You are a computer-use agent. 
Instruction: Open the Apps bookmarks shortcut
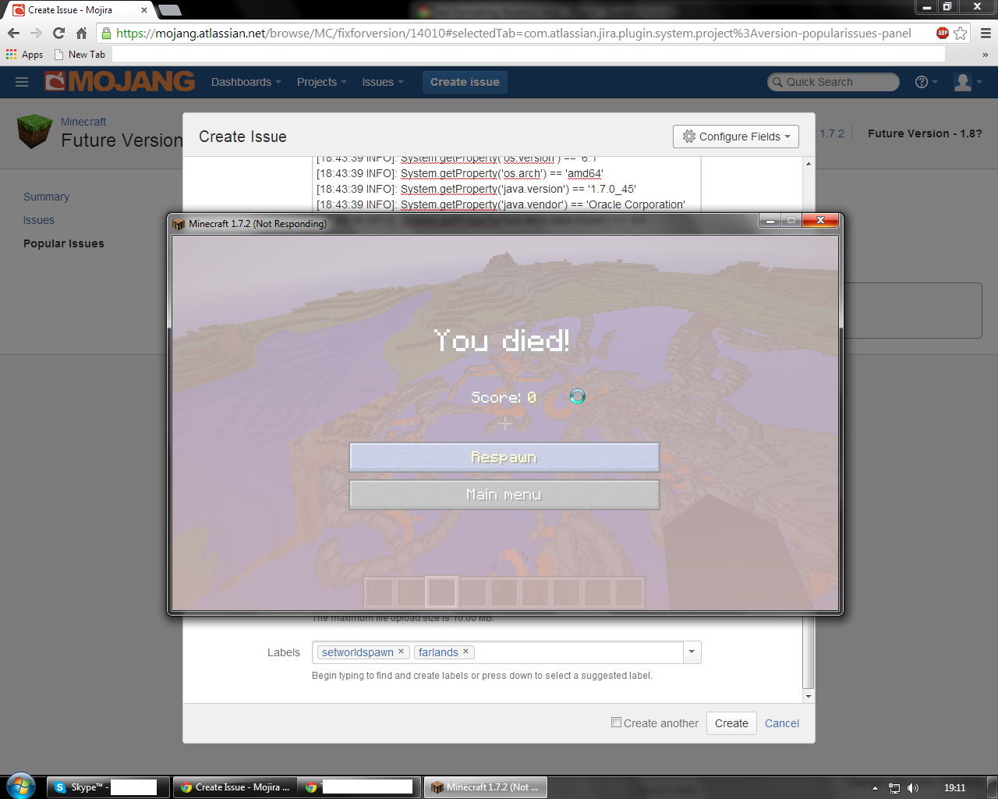[x=24, y=55]
